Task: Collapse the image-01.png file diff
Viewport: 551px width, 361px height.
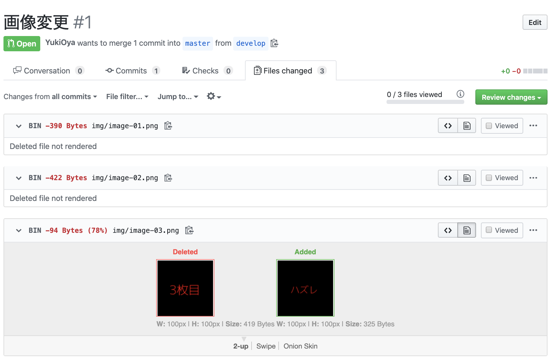Action: click(19, 126)
